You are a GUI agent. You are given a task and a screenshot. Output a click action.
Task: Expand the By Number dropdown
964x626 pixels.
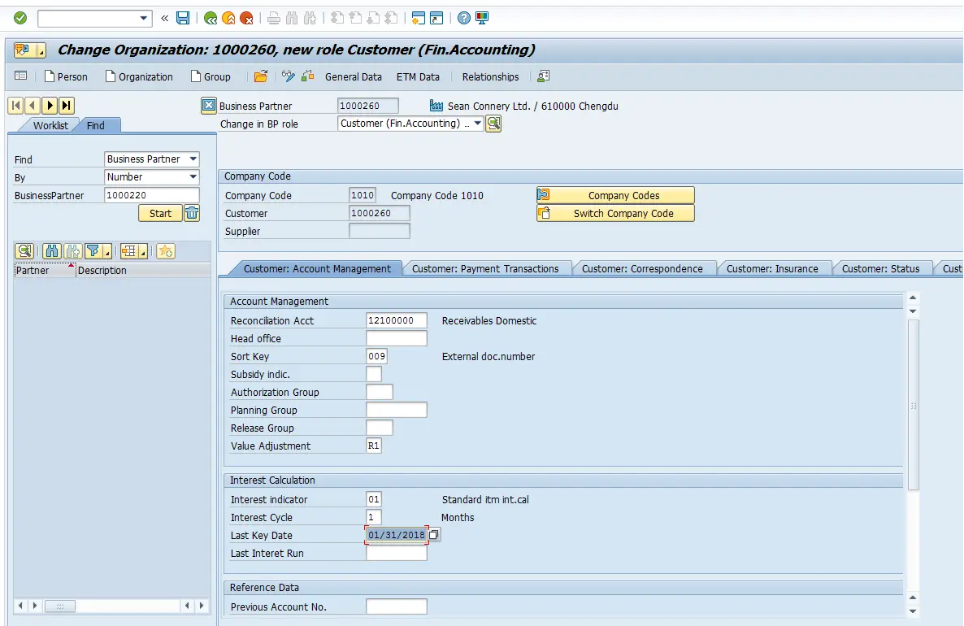pos(152,176)
